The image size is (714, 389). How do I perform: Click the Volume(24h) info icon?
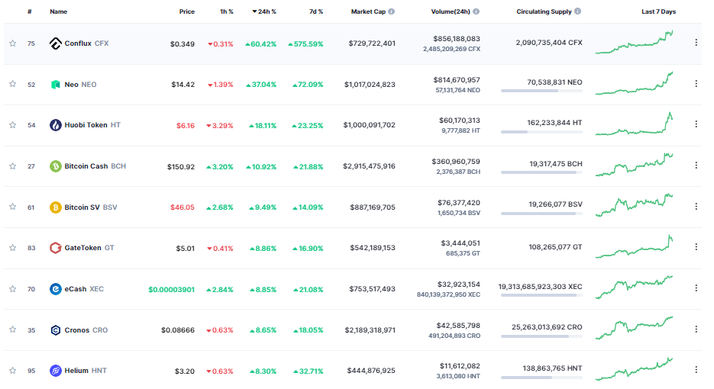click(x=477, y=11)
